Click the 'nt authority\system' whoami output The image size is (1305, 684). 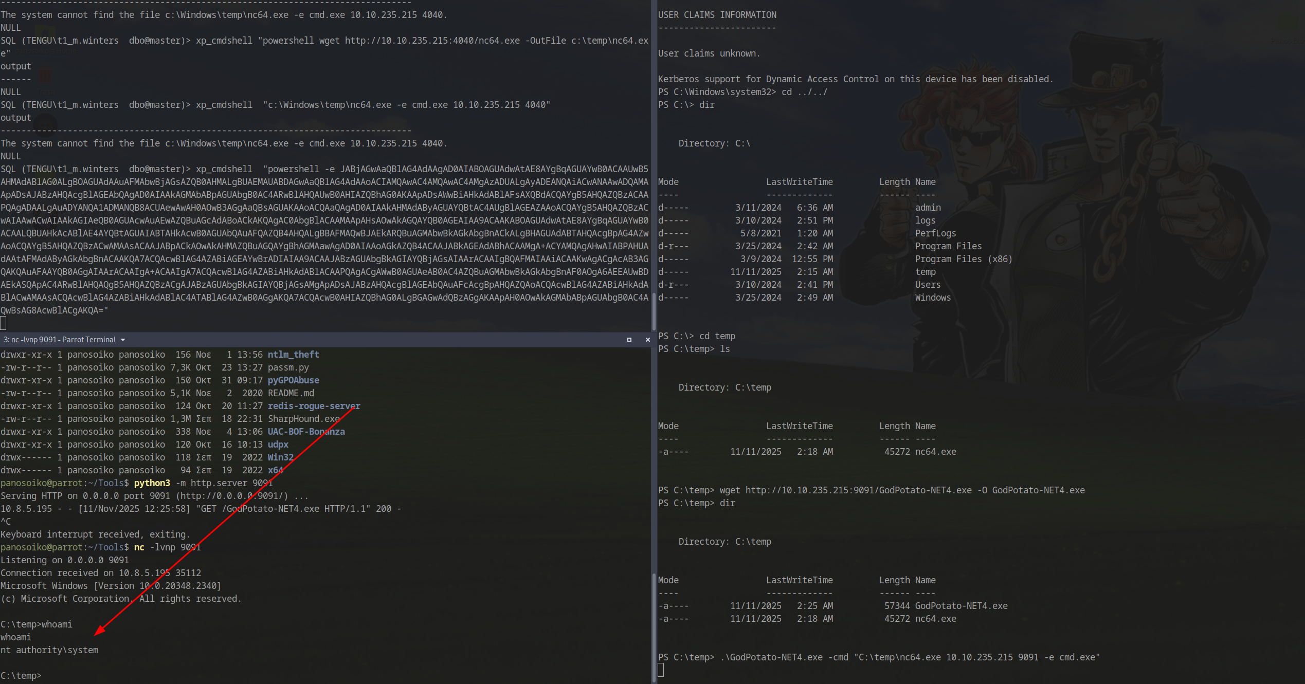pos(50,650)
